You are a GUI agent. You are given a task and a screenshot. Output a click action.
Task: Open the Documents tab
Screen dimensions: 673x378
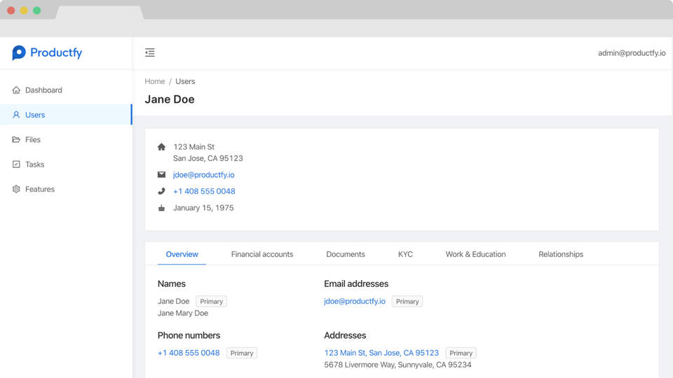pyautogui.click(x=345, y=254)
